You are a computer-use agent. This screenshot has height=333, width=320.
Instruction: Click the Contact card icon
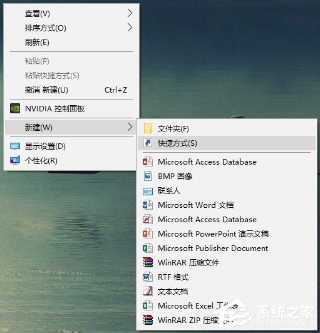[x=148, y=192]
